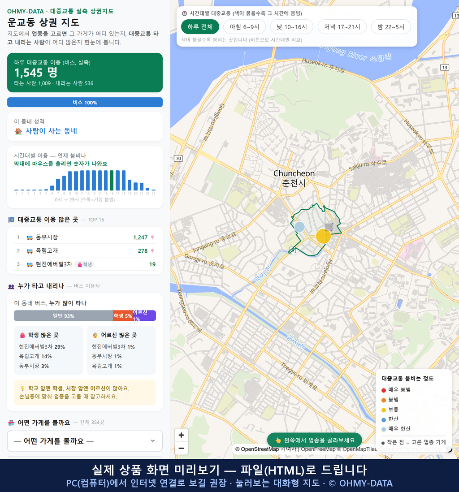The image size is (459, 492).
Task: Click 육림고개 14% in student list
Action: tap(35, 356)
